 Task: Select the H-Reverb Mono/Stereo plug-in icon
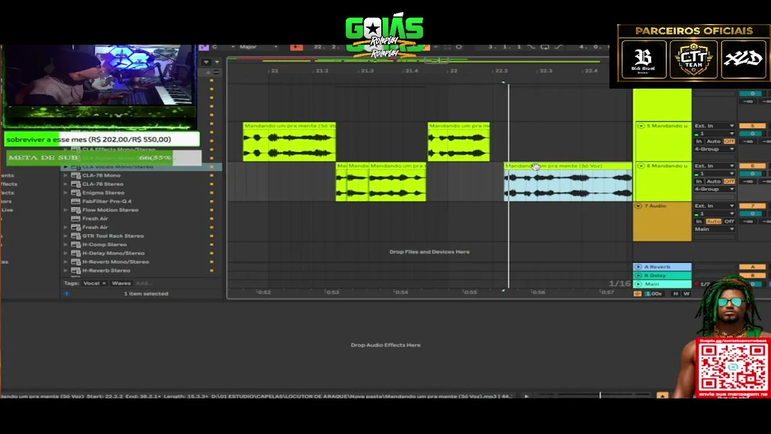click(76, 262)
